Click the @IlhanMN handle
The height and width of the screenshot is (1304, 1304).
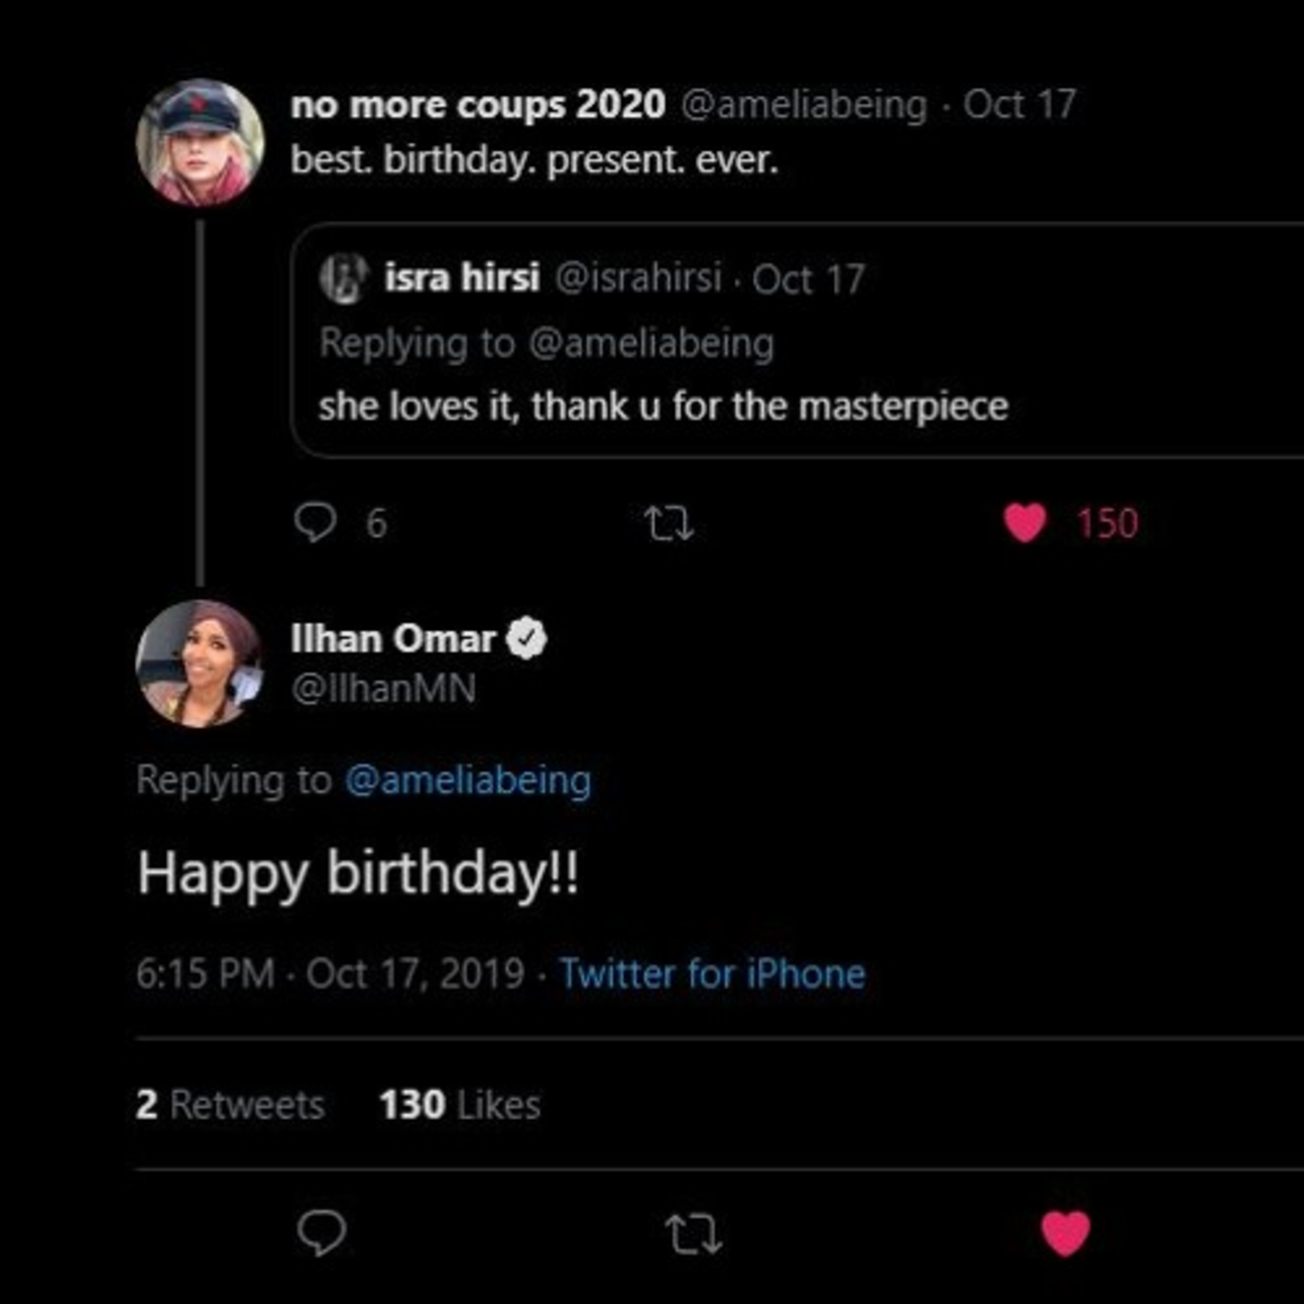(x=383, y=689)
